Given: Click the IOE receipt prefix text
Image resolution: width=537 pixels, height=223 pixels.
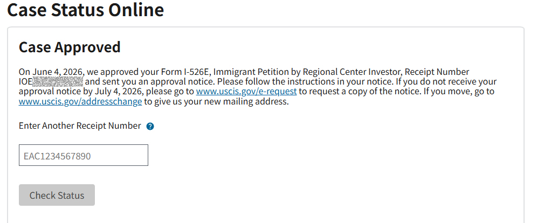Looking at the screenshot, I should click(x=26, y=81).
